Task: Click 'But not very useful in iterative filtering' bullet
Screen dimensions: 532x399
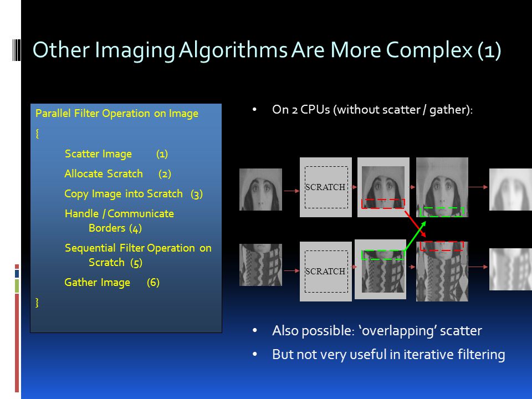Action: point(388,355)
